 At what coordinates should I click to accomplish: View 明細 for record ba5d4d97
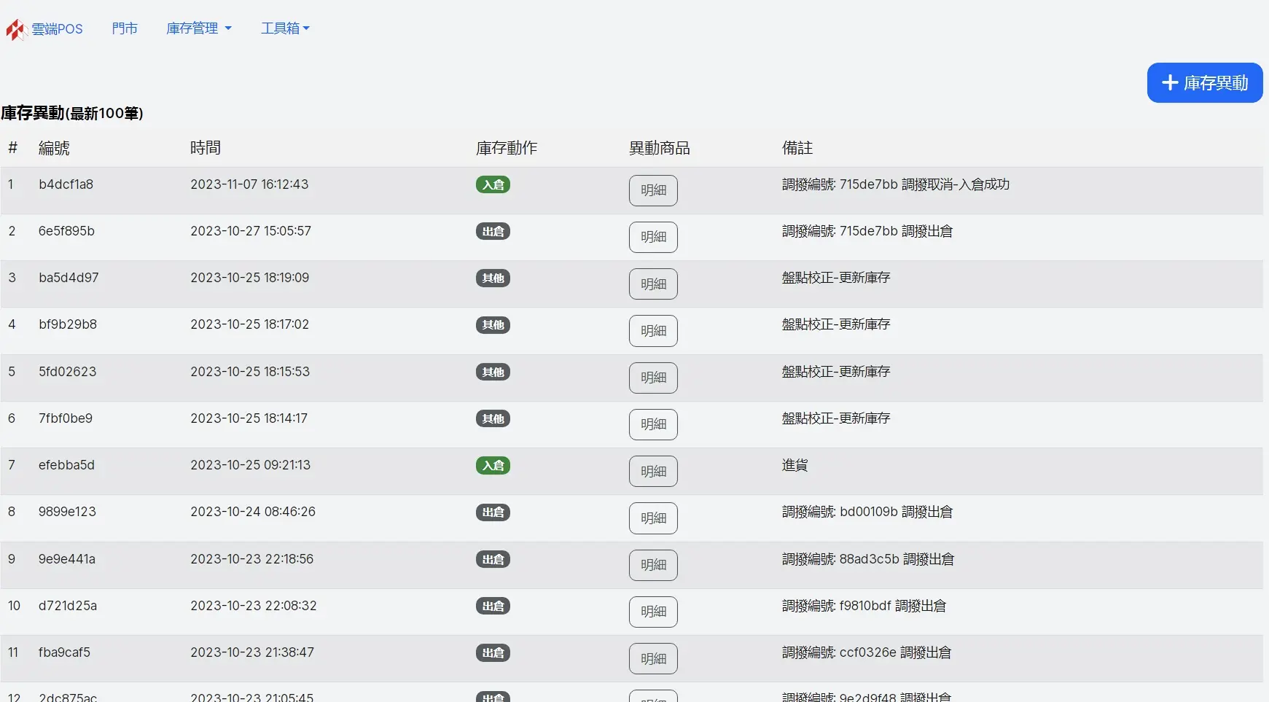[x=653, y=284]
